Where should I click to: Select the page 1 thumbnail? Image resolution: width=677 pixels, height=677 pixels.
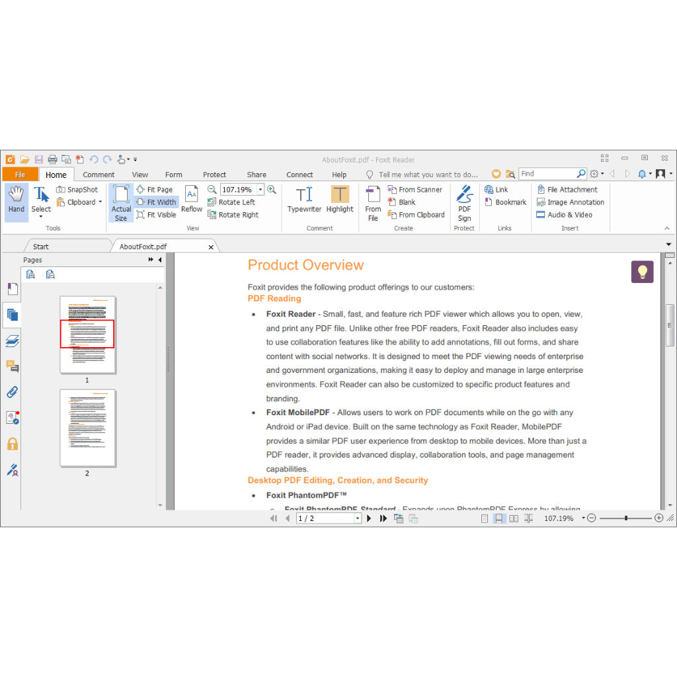88,335
